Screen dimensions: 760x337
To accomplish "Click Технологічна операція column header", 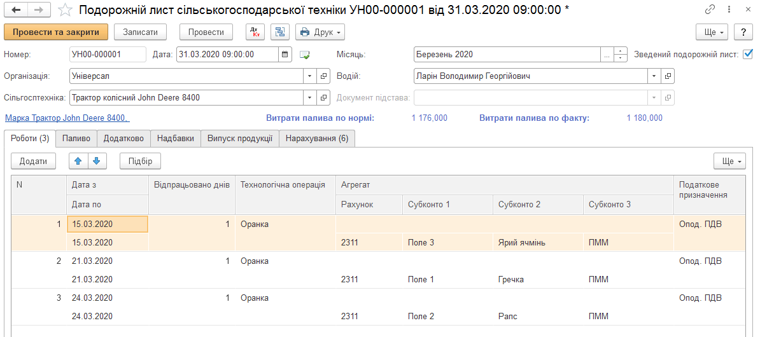I will coord(286,195).
